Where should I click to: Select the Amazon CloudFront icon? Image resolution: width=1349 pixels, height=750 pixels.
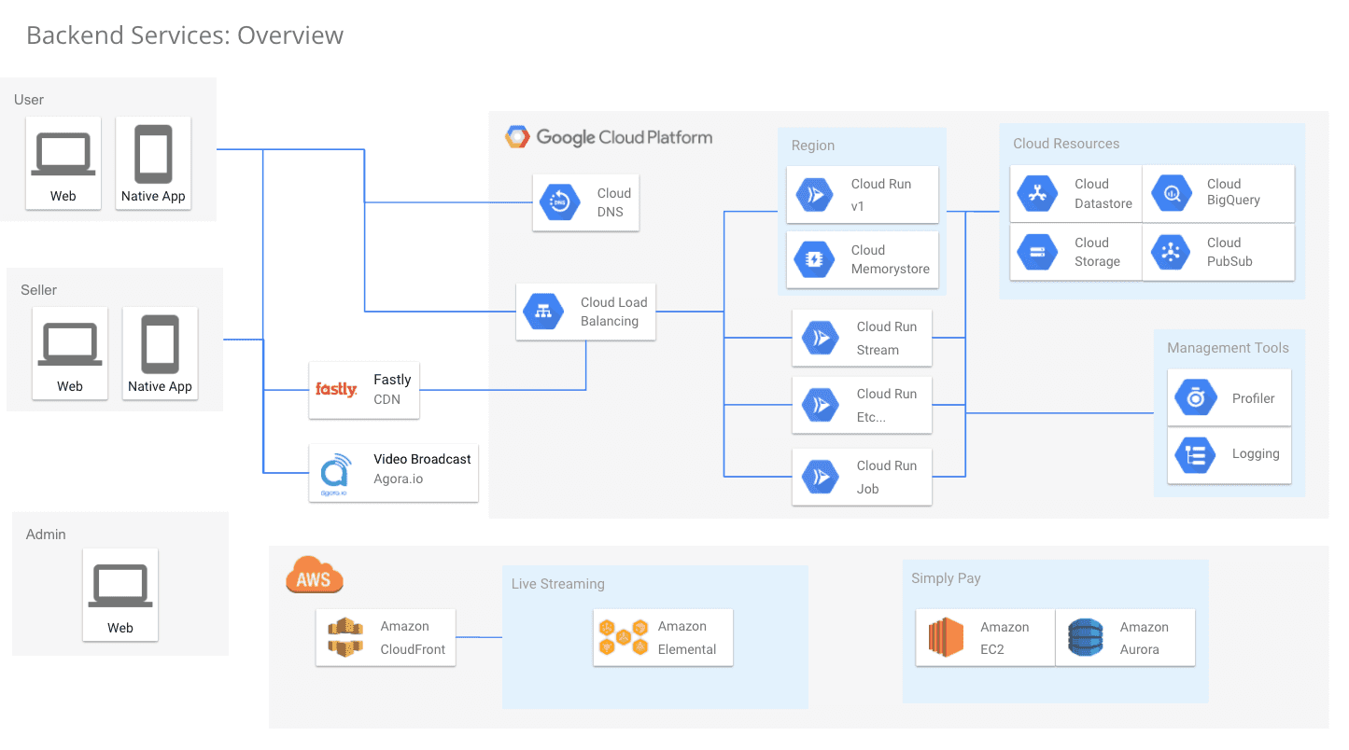(x=344, y=638)
